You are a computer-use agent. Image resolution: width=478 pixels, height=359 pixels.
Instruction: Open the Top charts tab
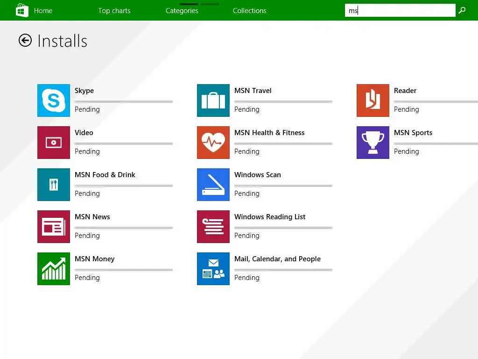tap(114, 11)
